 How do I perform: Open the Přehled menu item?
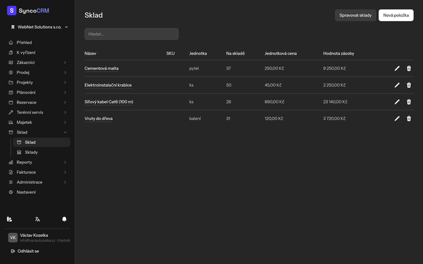point(38,42)
